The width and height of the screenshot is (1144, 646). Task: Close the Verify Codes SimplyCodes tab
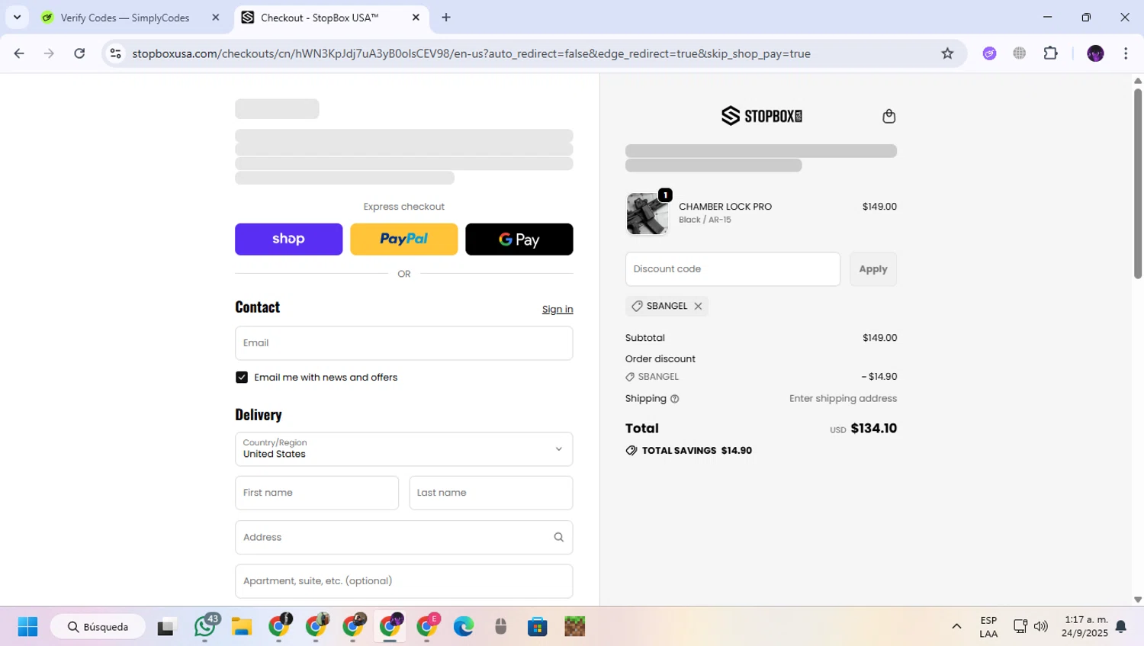(x=216, y=18)
